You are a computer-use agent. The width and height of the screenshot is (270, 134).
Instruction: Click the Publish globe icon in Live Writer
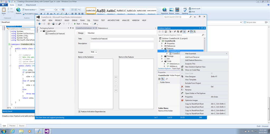[18, 10]
